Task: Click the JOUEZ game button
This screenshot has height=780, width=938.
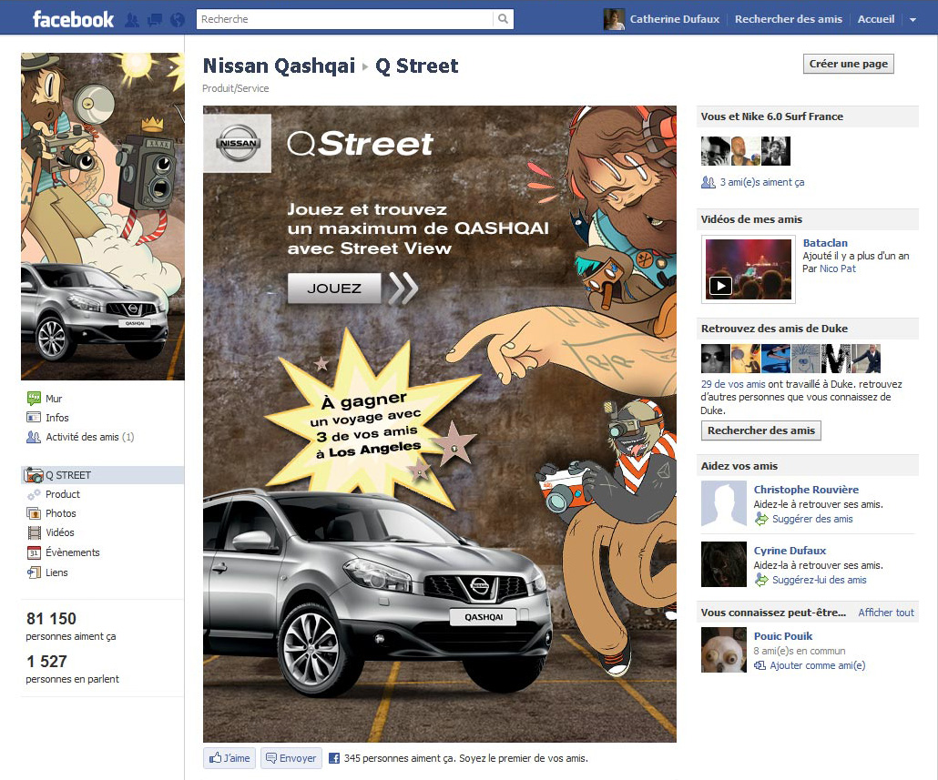Action: 333,289
